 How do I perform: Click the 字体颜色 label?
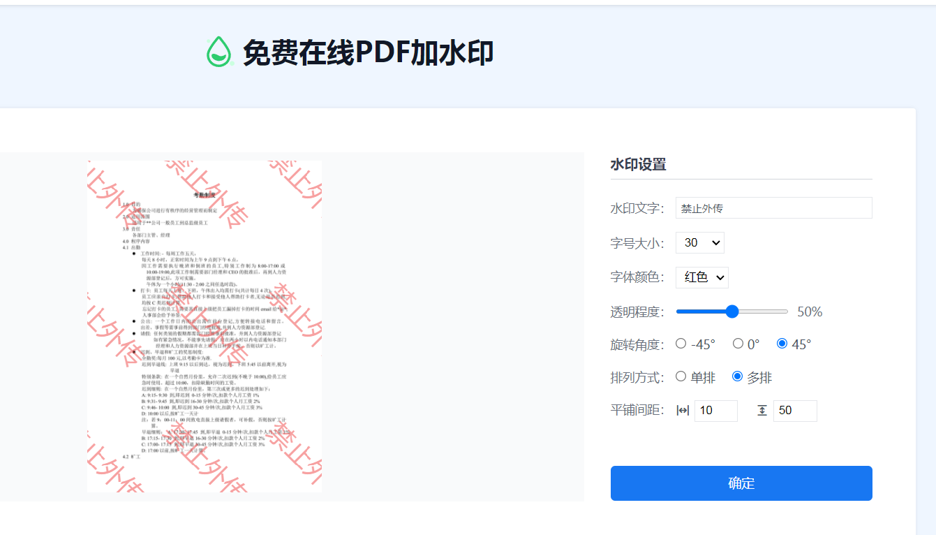click(x=637, y=277)
